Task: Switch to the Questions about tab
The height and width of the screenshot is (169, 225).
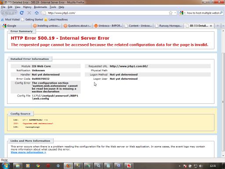Action: [77, 26]
